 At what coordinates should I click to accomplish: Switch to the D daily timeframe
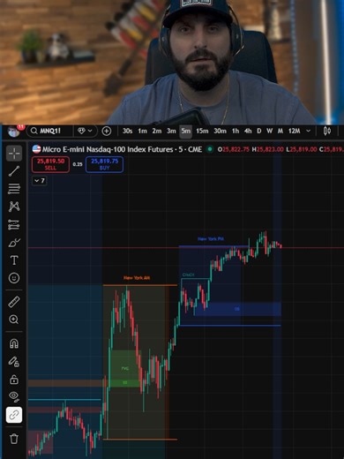259,131
